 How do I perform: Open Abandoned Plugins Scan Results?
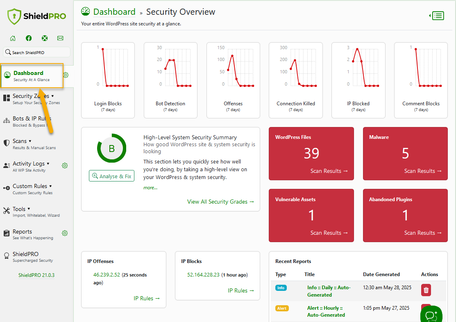click(423, 233)
